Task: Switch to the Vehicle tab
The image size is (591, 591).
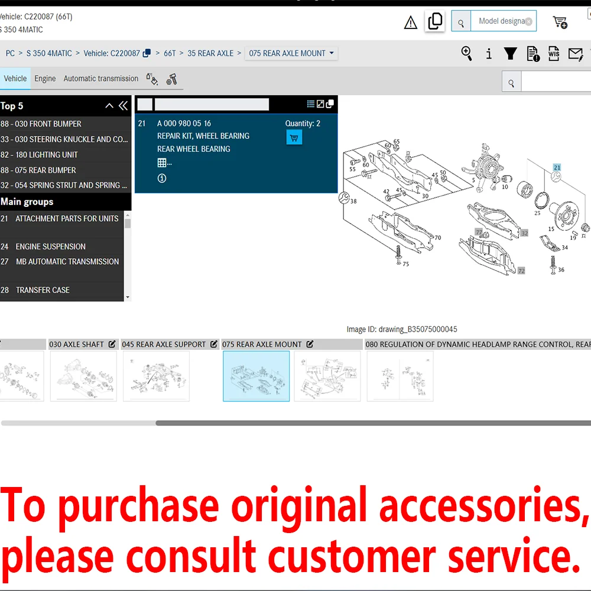Action: pos(15,79)
